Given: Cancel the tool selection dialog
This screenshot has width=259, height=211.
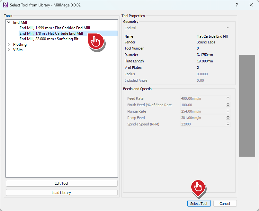Looking at the screenshot, I should 225,204.
